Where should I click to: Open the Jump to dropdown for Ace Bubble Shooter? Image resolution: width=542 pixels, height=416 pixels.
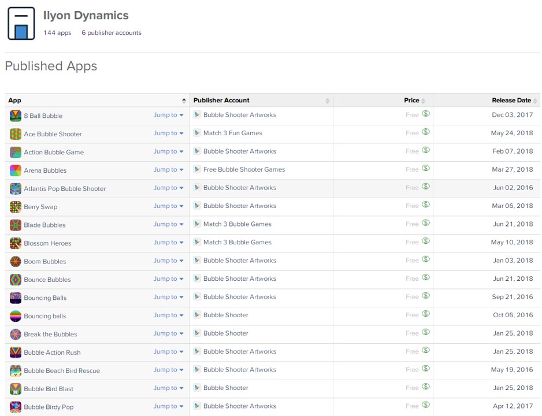168,133
